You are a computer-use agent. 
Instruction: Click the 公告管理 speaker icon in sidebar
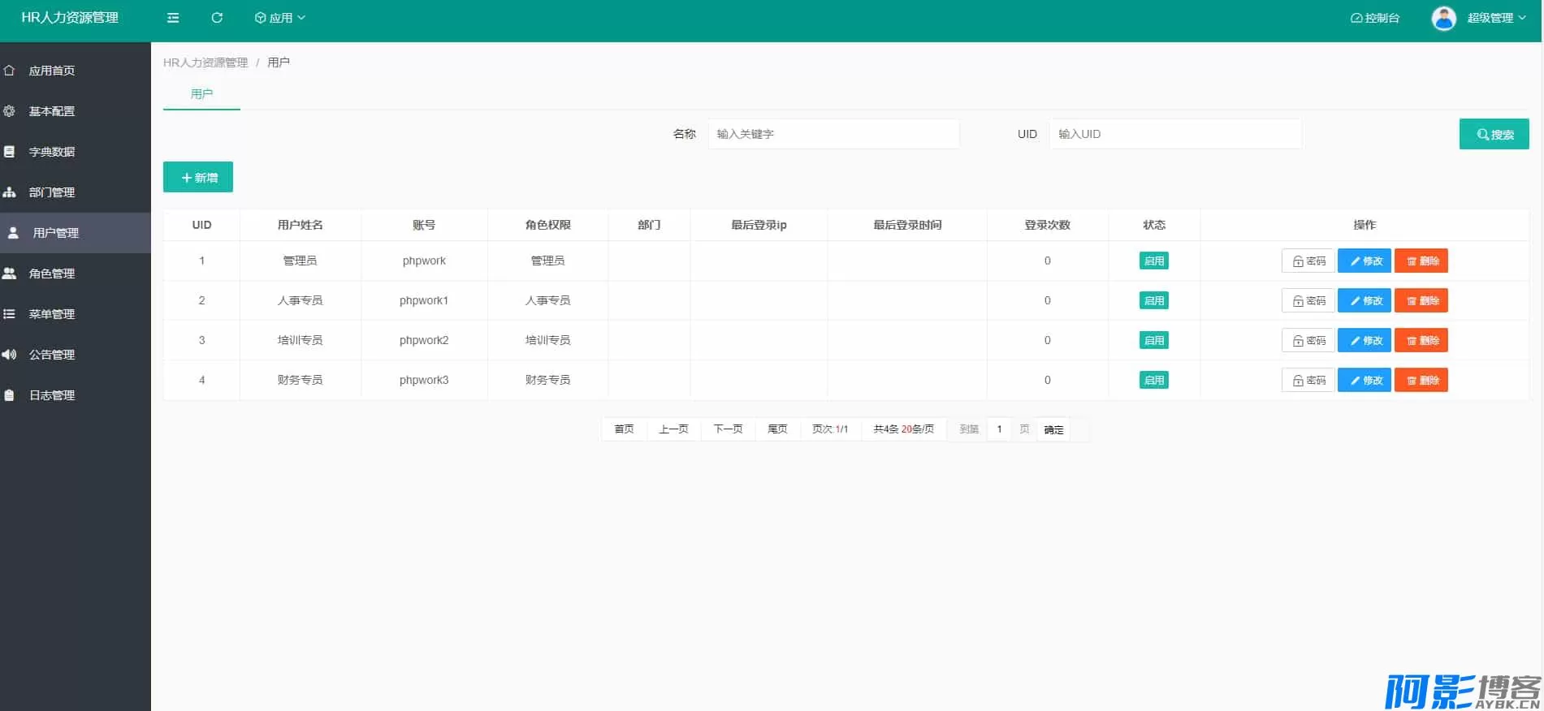click(x=10, y=355)
